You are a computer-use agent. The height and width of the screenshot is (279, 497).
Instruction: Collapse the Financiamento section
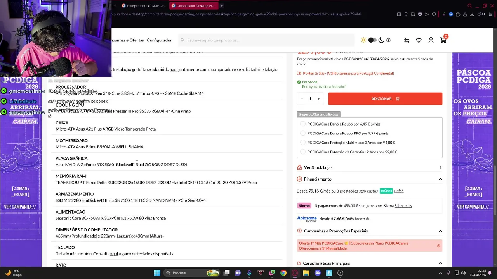pyautogui.click(x=440, y=179)
